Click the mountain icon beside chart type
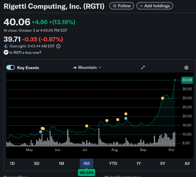Viewport: 196px width, 177px height. 75,67
